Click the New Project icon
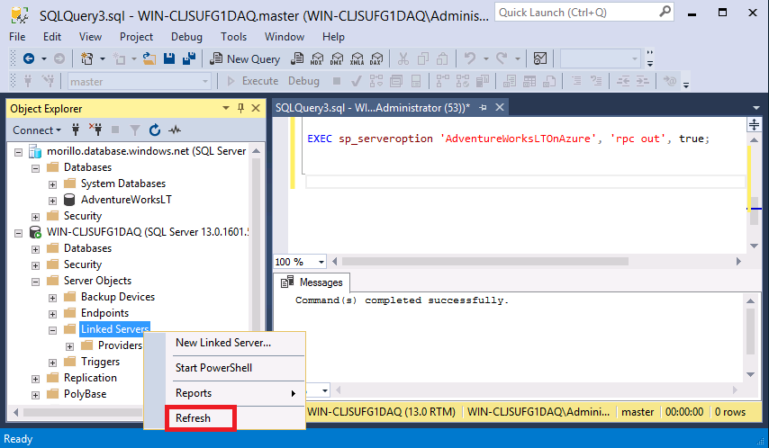 click(86, 58)
